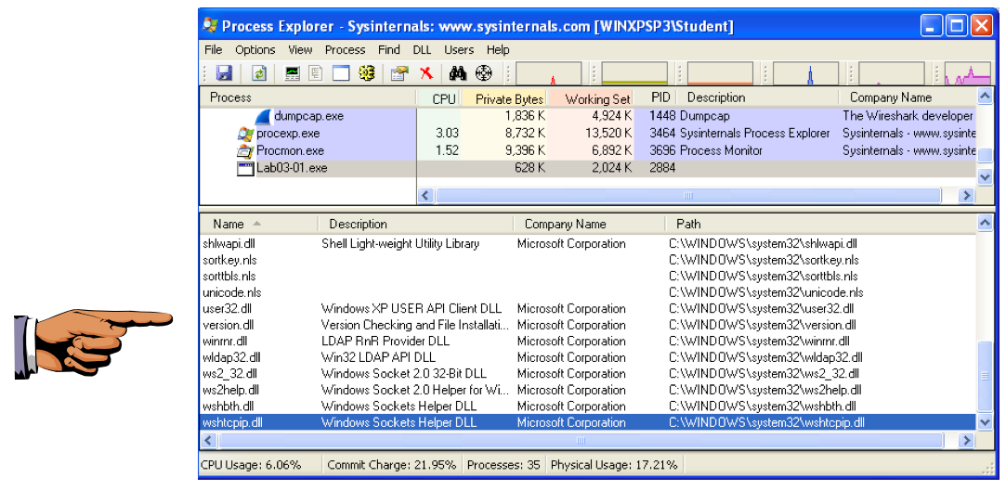Screen dimensions: 1006x490
Task: Open process Properties toolbar icon
Action: [399, 73]
